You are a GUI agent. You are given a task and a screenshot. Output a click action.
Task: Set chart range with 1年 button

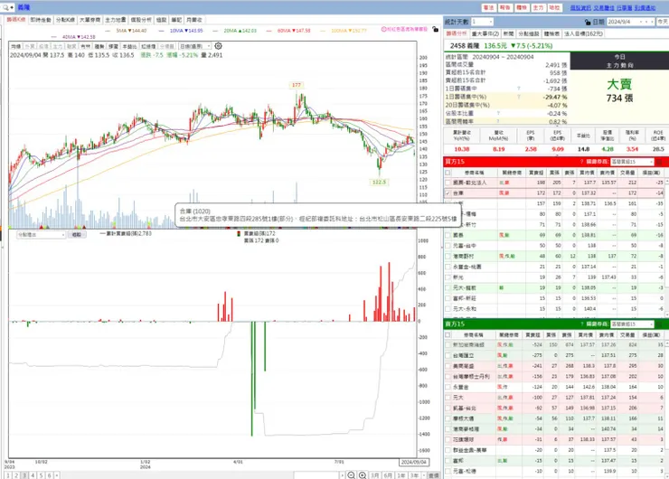point(401,475)
